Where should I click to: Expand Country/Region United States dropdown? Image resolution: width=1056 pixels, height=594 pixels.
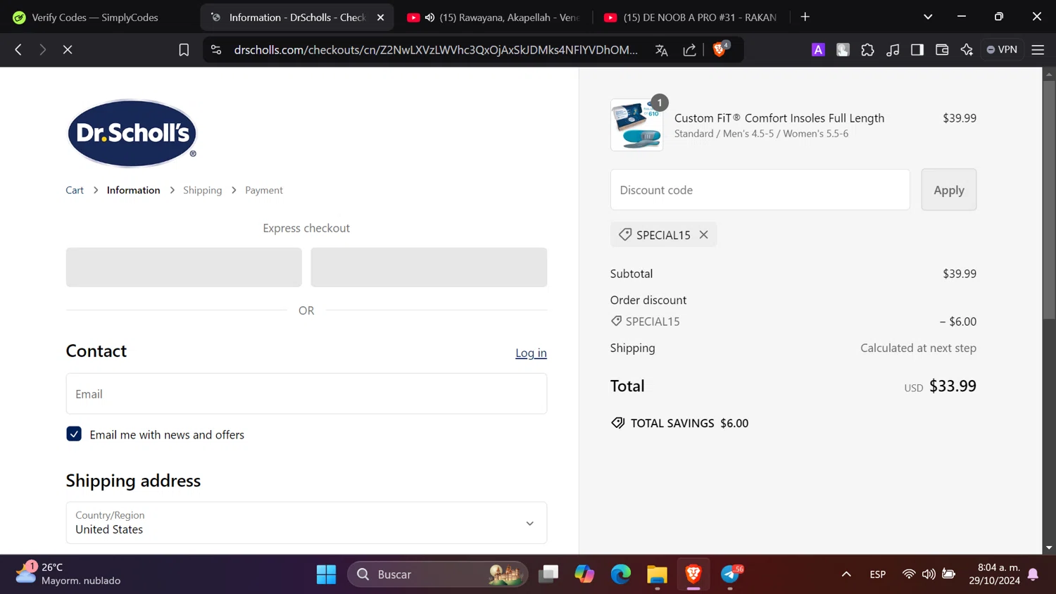tap(306, 523)
